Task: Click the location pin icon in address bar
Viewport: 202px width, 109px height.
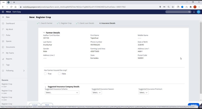Action: 160,7
